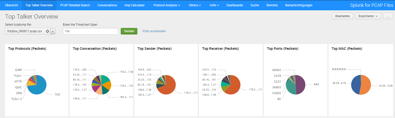395x118 pixels.
Task: Switch to the Übersicht tab
Action: tap(12, 5)
